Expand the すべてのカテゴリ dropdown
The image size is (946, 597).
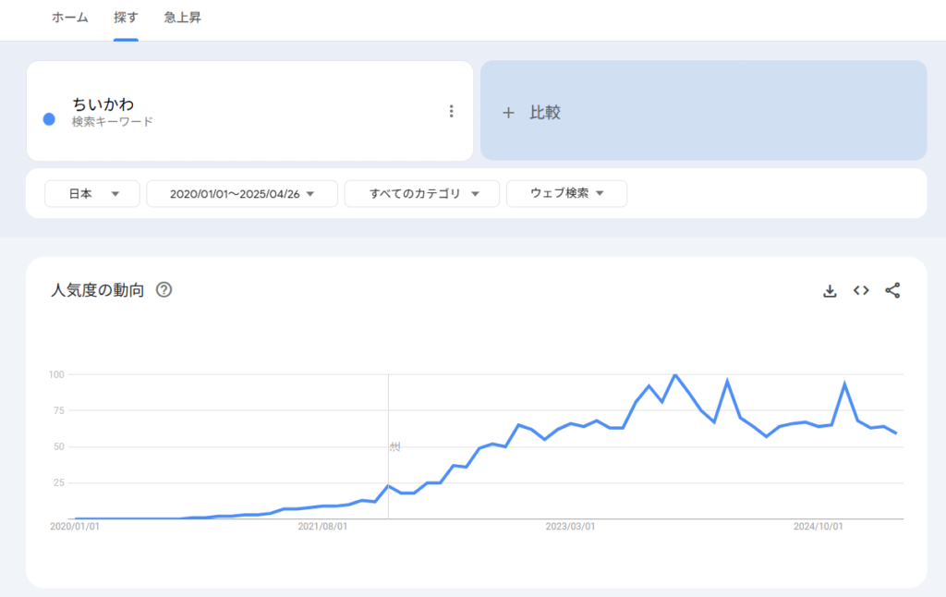(x=422, y=194)
